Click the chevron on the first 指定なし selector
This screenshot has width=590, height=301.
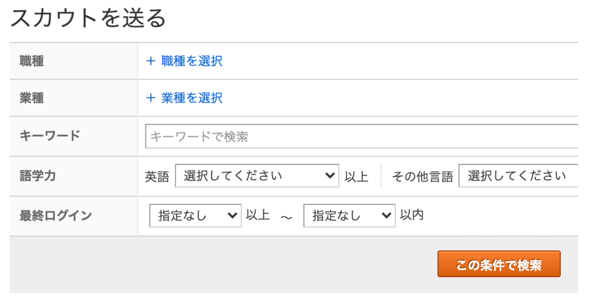tap(233, 215)
